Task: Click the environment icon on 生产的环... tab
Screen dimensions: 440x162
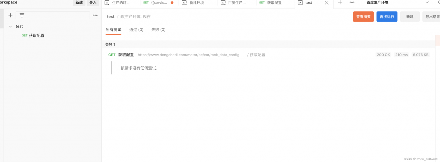Action: 107,3
